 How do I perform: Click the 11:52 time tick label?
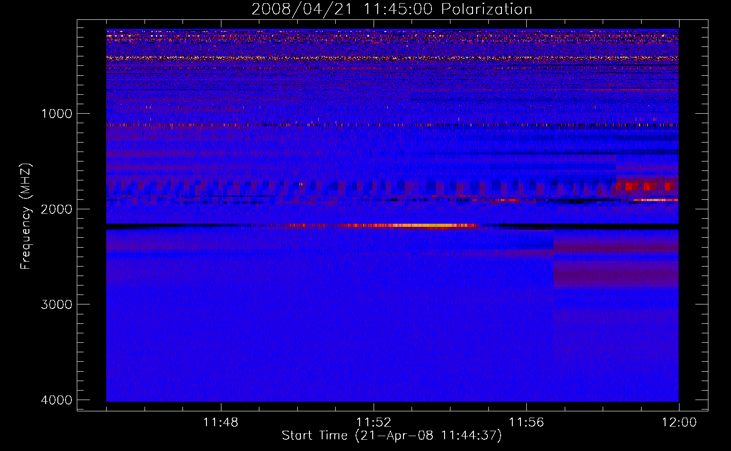(x=373, y=423)
